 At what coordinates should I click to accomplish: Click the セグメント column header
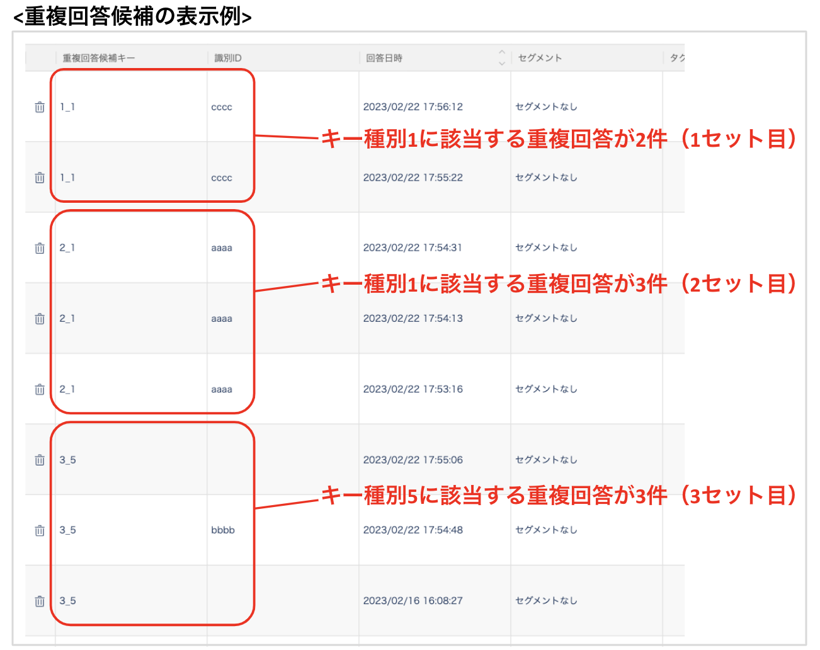point(540,58)
